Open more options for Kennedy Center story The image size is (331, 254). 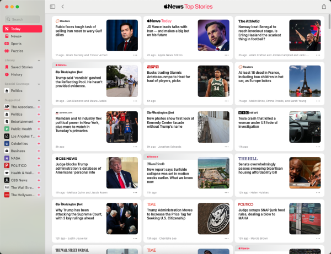[227, 147]
